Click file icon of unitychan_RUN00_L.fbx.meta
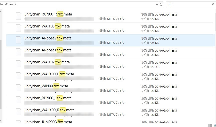216x127 pixels. click(x=18, y=100)
